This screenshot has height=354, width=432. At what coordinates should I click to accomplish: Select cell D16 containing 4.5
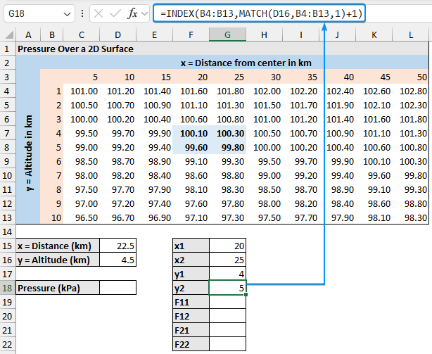coord(118,260)
